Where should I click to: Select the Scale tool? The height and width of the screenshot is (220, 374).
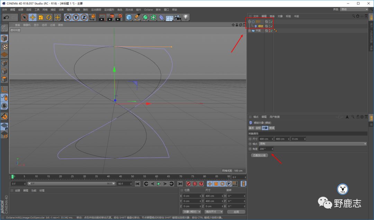(x=41, y=17)
